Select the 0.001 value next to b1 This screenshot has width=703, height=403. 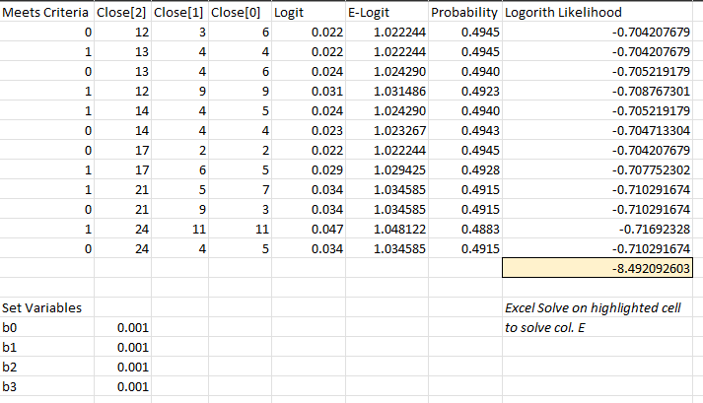(x=131, y=347)
